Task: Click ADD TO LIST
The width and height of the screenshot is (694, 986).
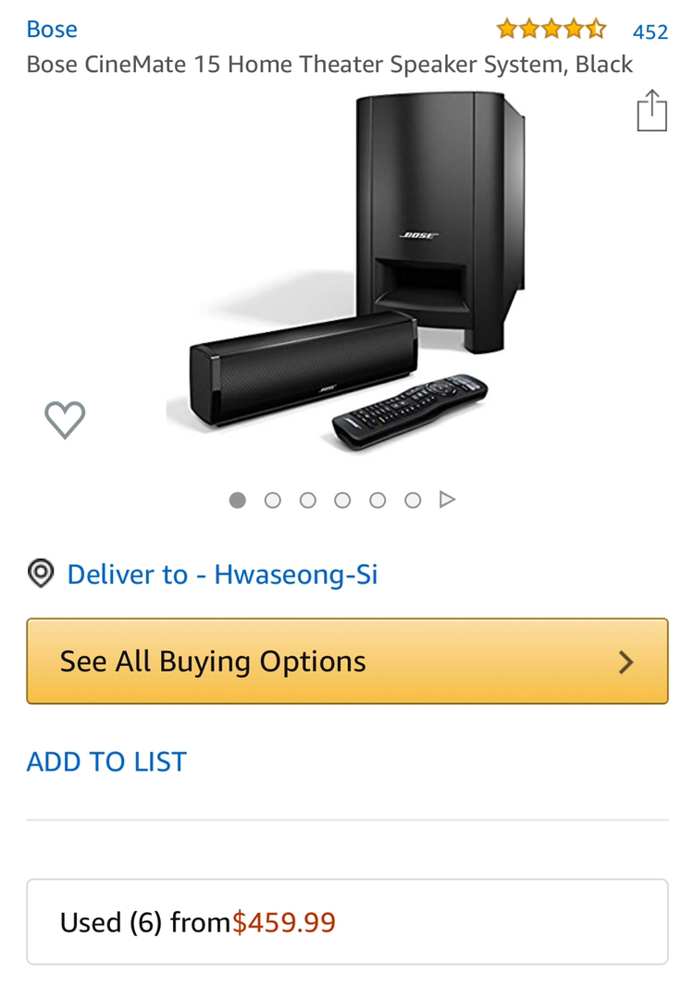Action: (x=106, y=761)
